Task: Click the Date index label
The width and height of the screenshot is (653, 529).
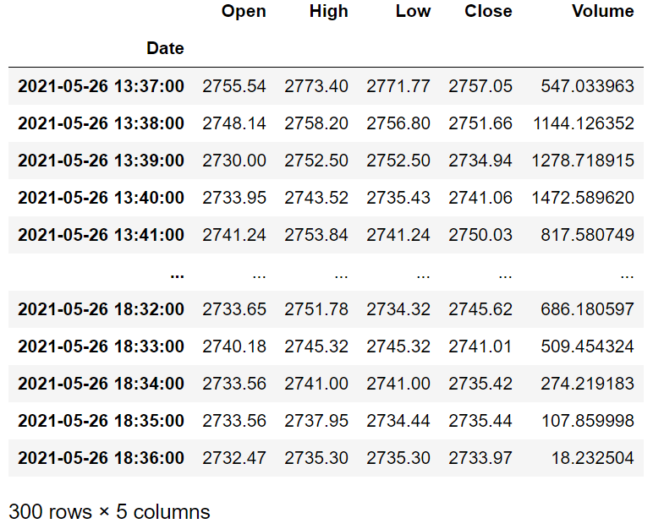Action: (165, 48)
